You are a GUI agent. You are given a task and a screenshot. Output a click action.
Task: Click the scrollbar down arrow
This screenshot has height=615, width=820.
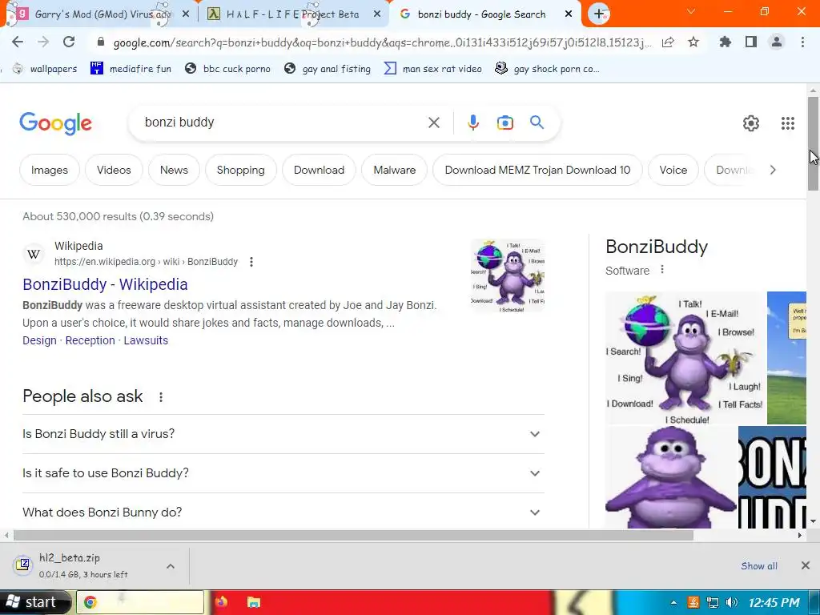[x=813, y=521]
